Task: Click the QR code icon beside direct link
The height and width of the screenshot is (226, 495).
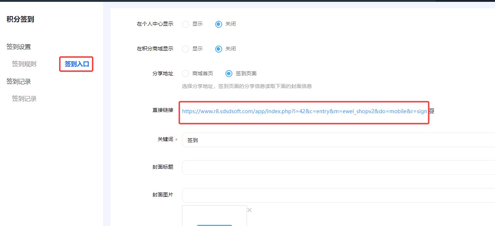Action: pyautogui.click(x=432, y=111)
